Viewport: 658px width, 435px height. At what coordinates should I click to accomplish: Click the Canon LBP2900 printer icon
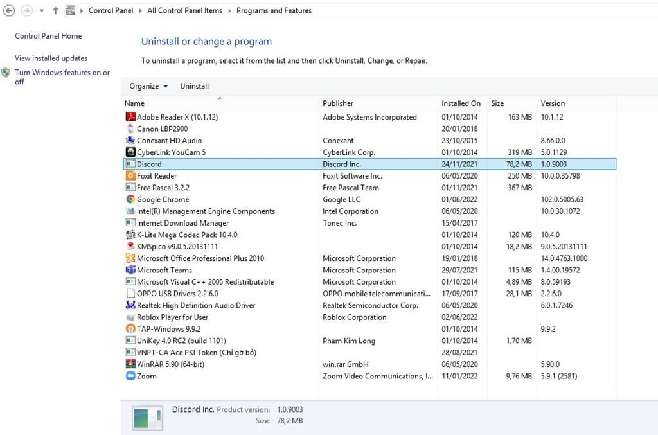pos(130,129)
